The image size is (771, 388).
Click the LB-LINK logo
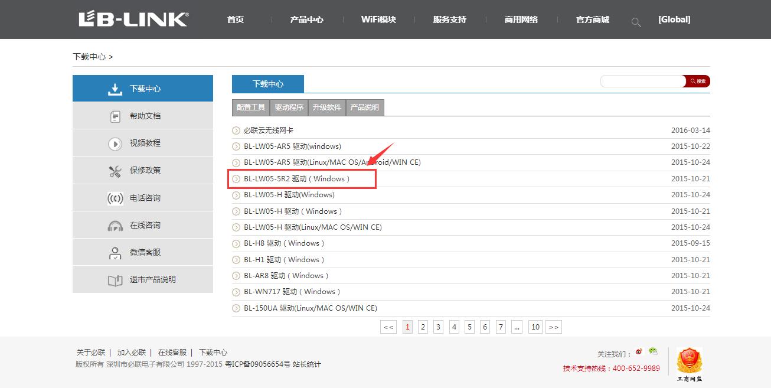(x=133, y=19)
